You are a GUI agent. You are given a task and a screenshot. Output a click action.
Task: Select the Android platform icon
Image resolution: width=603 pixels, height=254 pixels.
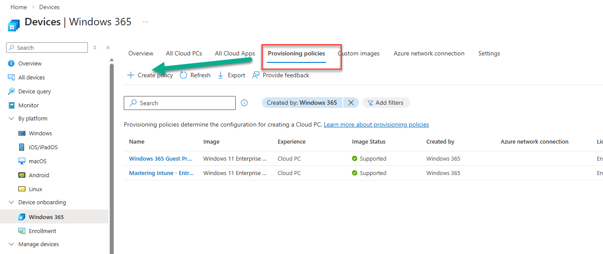pyautogui.click(x=22, y=175)
